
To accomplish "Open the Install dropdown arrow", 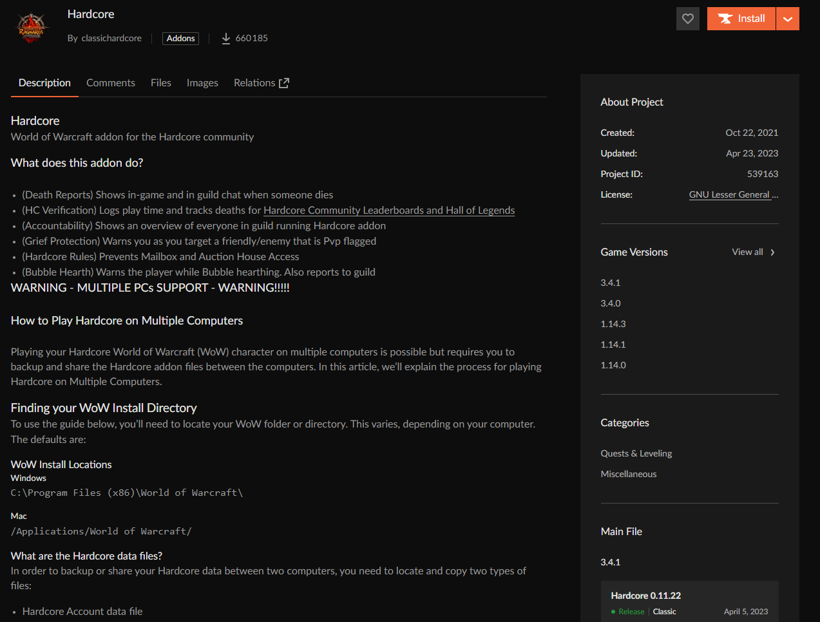I will coord(787,19).
